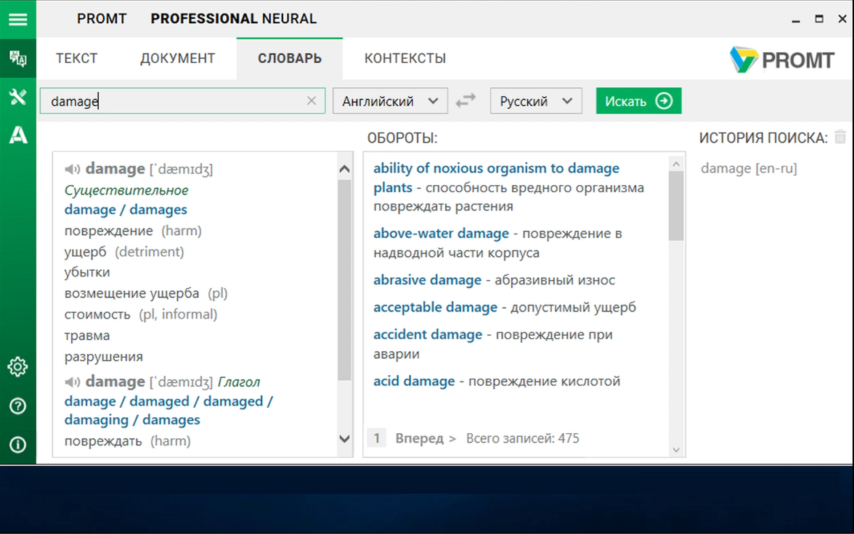Select page 1 of phrases
The image size is (854, 534).
coord(376,438)
